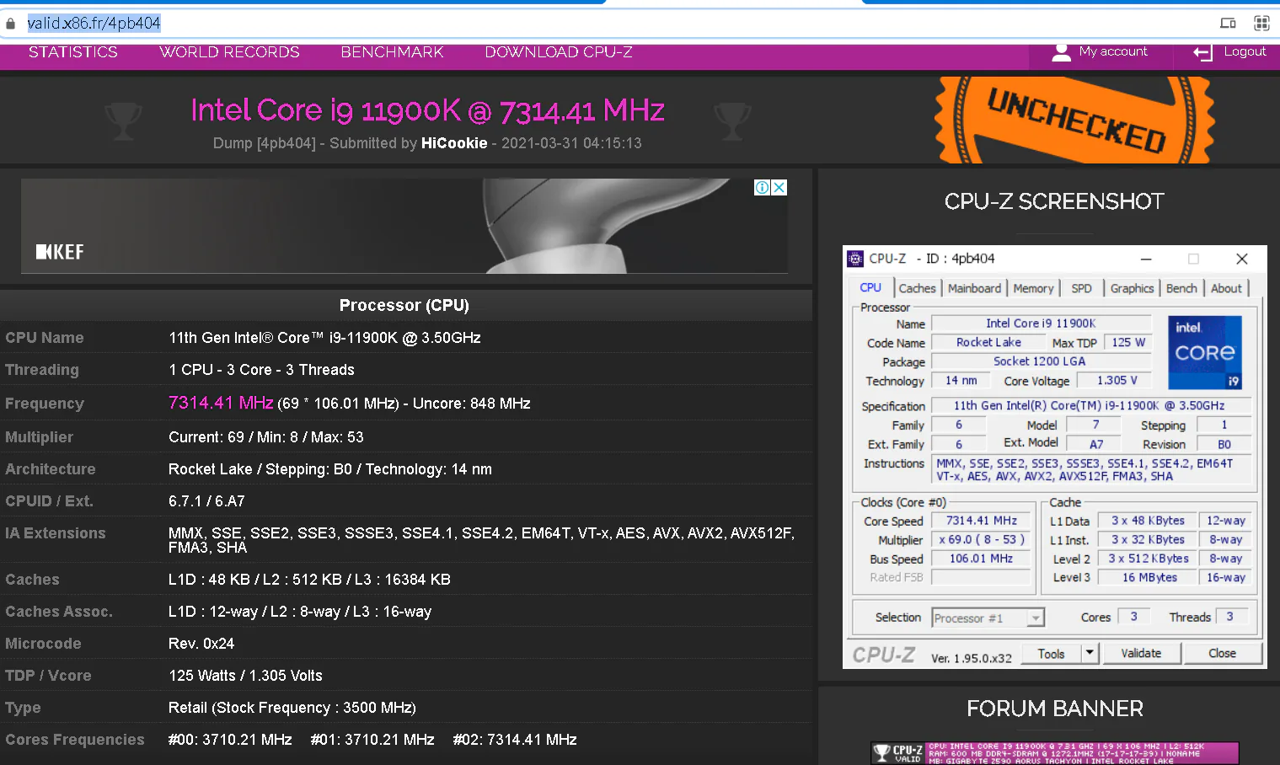Image resolution: width=1280 pixels, height=765 pixels.
Task: Click the KEF advertisement banner
Action: pyautogui.click(x=404, y=226)
